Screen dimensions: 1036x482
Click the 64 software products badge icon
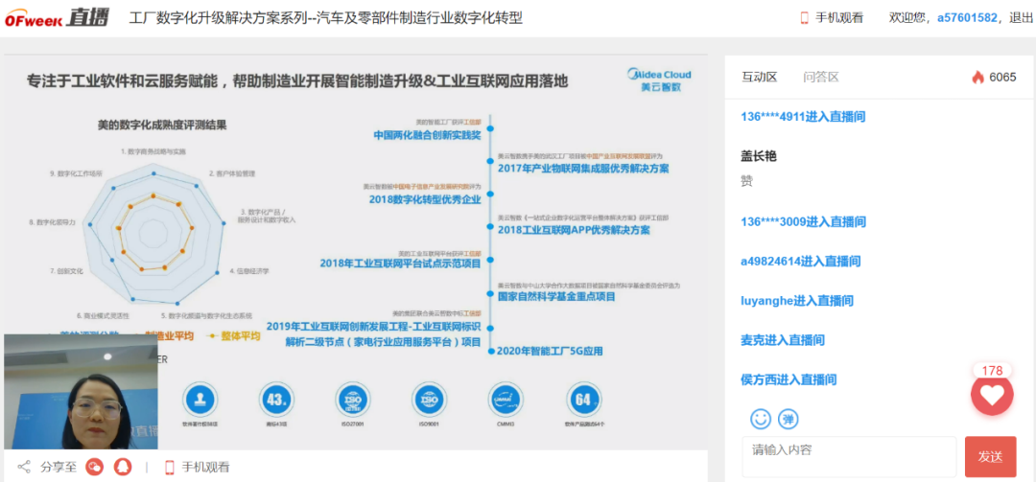coord(583,399)
